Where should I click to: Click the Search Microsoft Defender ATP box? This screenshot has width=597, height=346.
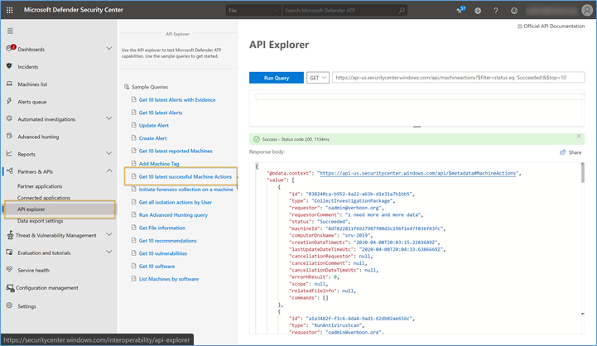click(344, 10)
